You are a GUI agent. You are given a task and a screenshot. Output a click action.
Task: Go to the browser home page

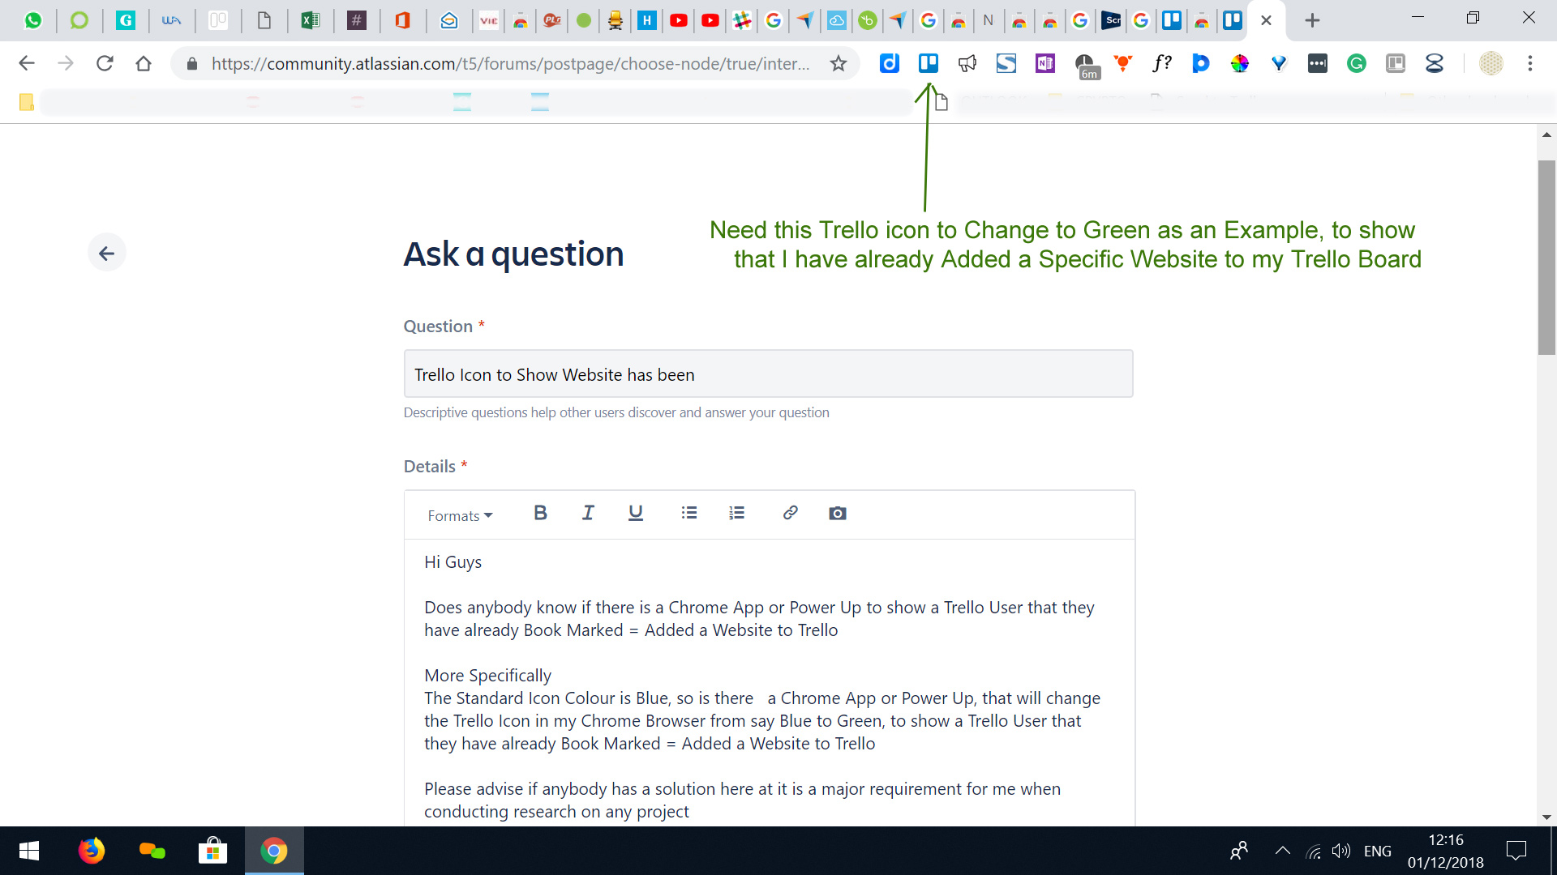(144, 63)
